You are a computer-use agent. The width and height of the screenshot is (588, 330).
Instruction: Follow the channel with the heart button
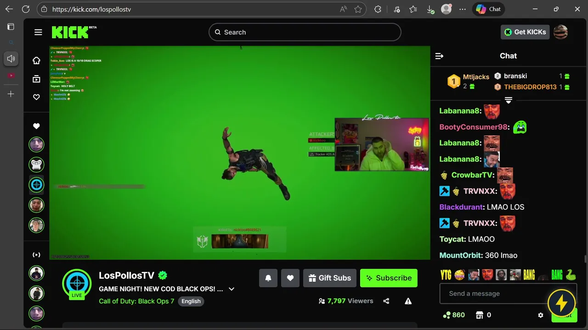(x=290, y=278)
